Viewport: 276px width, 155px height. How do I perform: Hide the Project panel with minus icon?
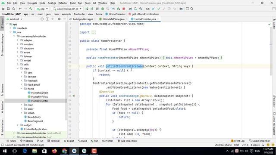point(64,19)
